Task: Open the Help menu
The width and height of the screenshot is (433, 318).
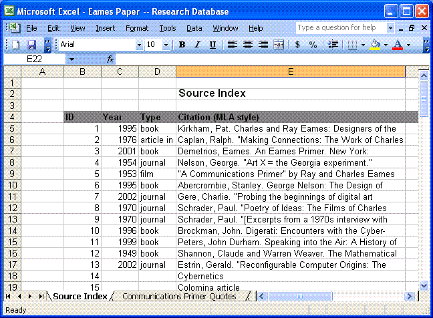Action: (256, 28)
